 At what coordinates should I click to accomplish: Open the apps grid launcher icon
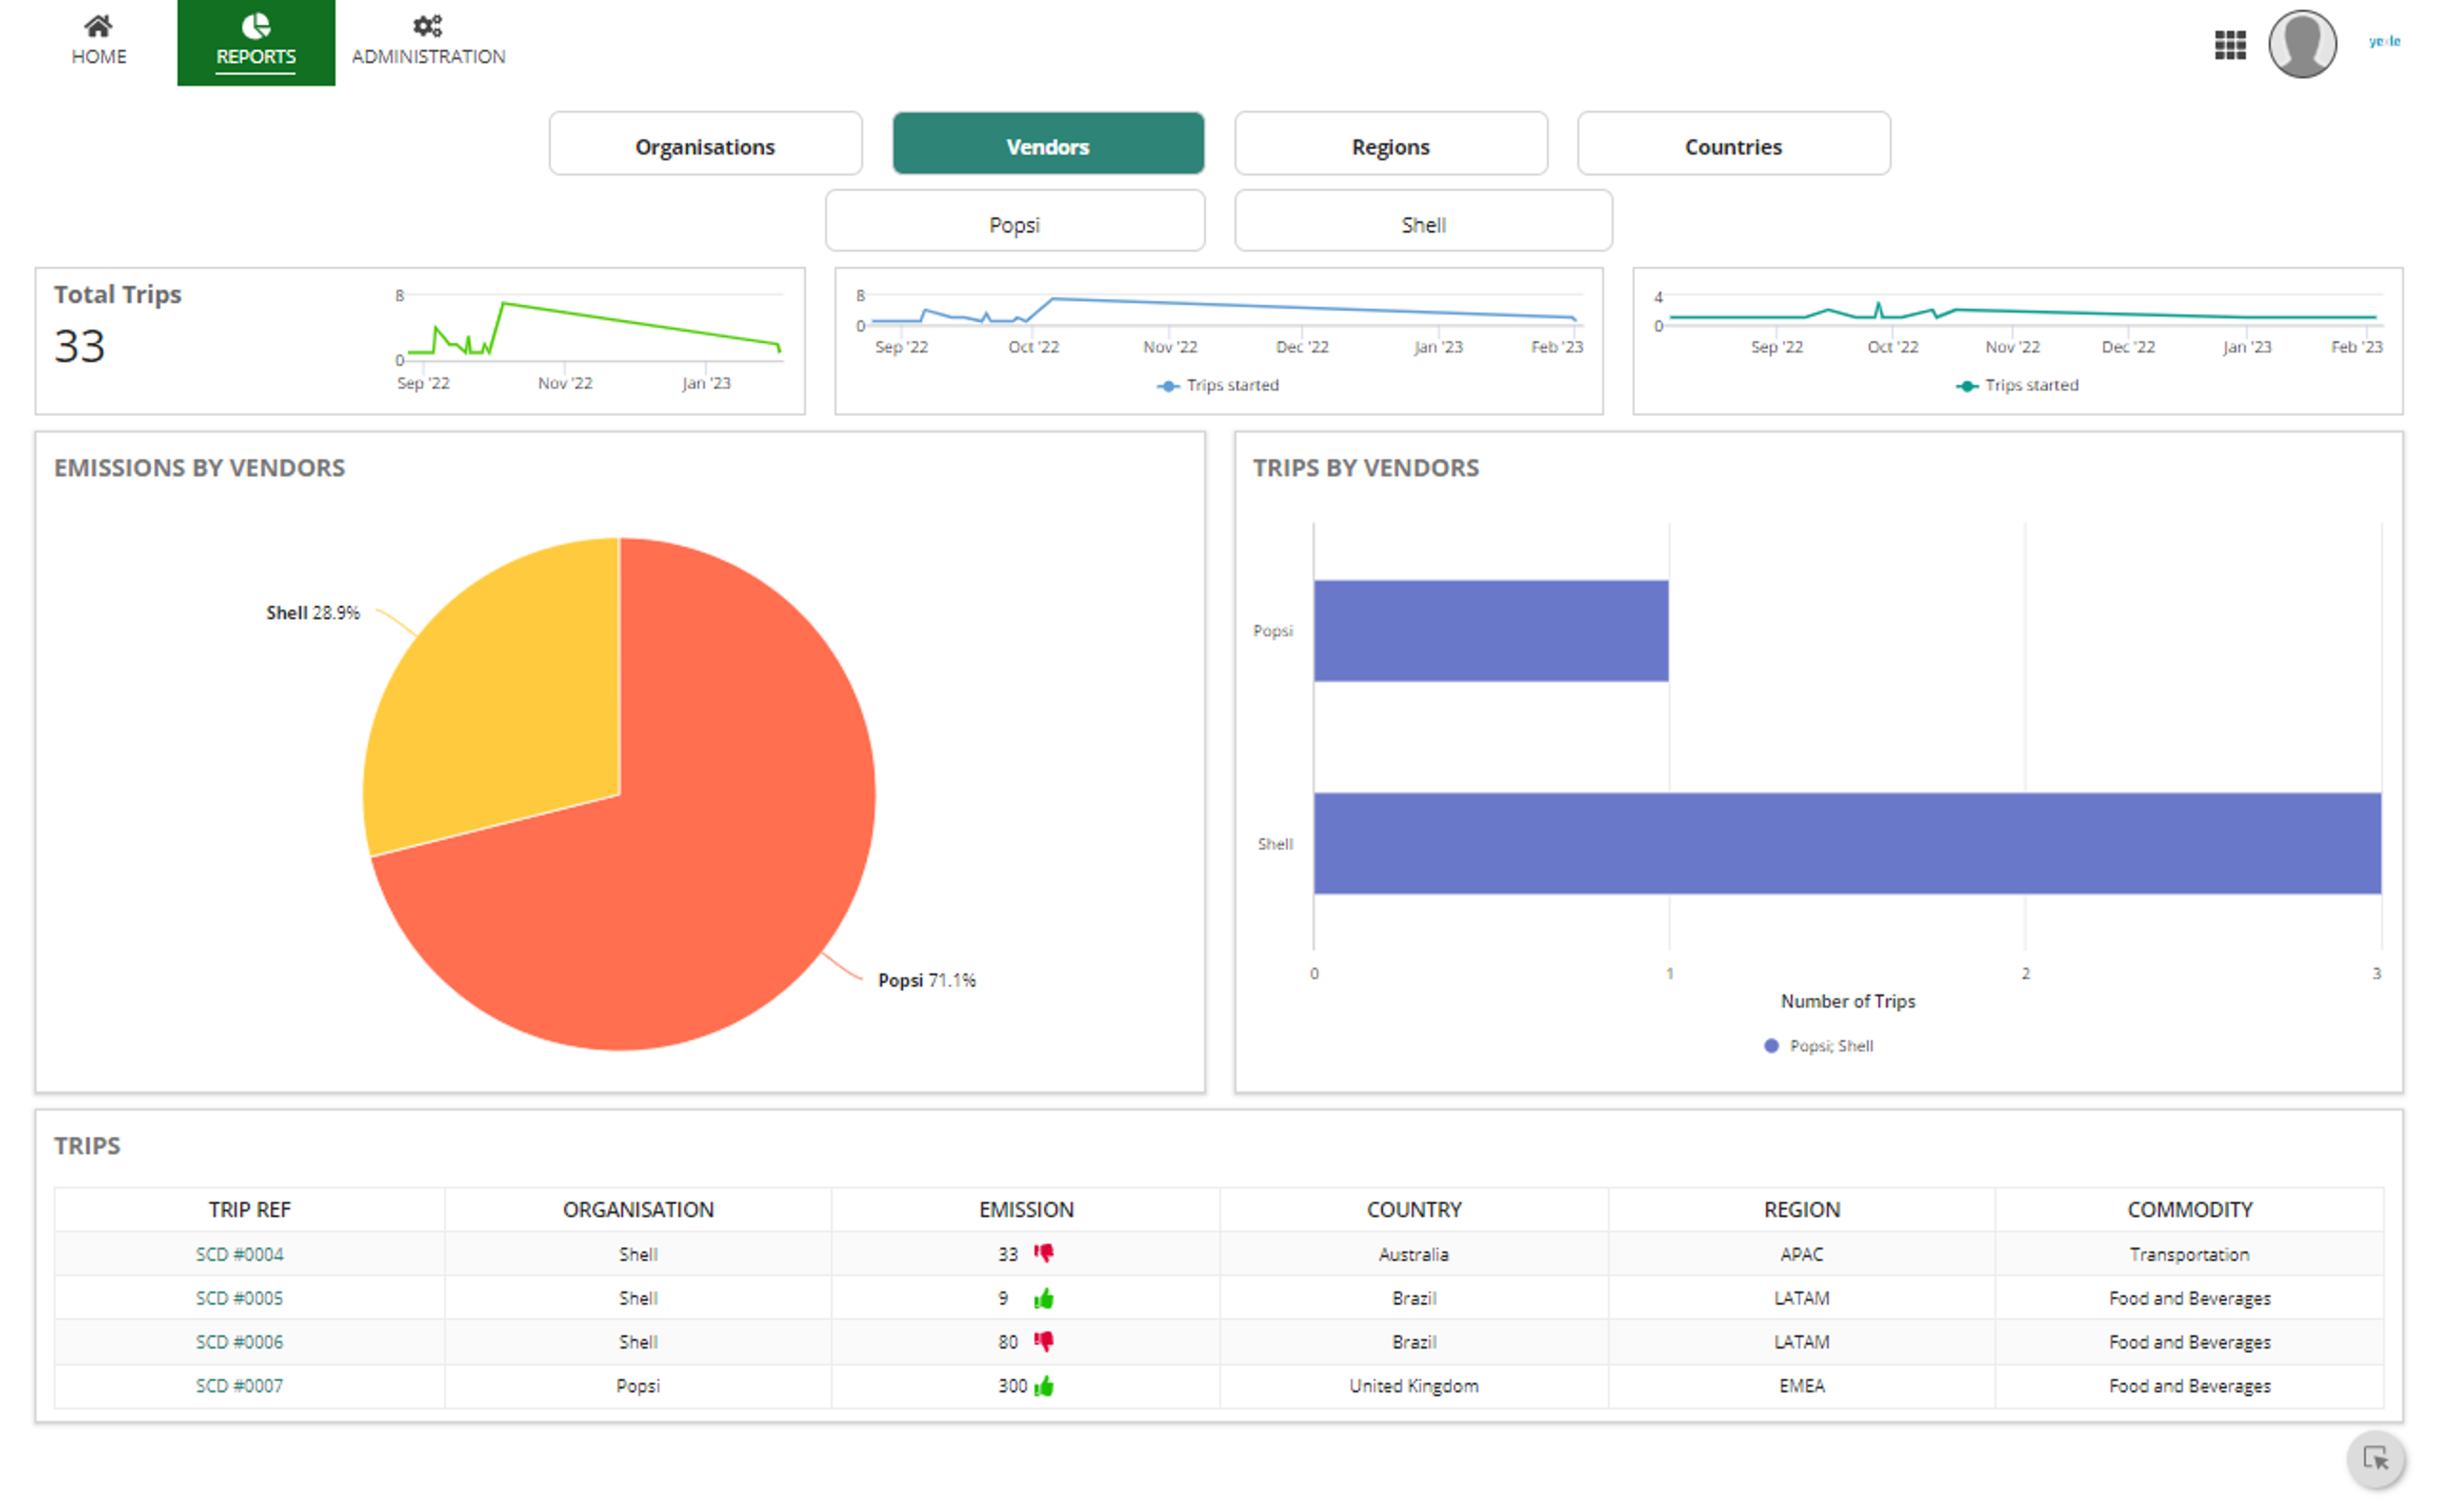point(2229,45)
